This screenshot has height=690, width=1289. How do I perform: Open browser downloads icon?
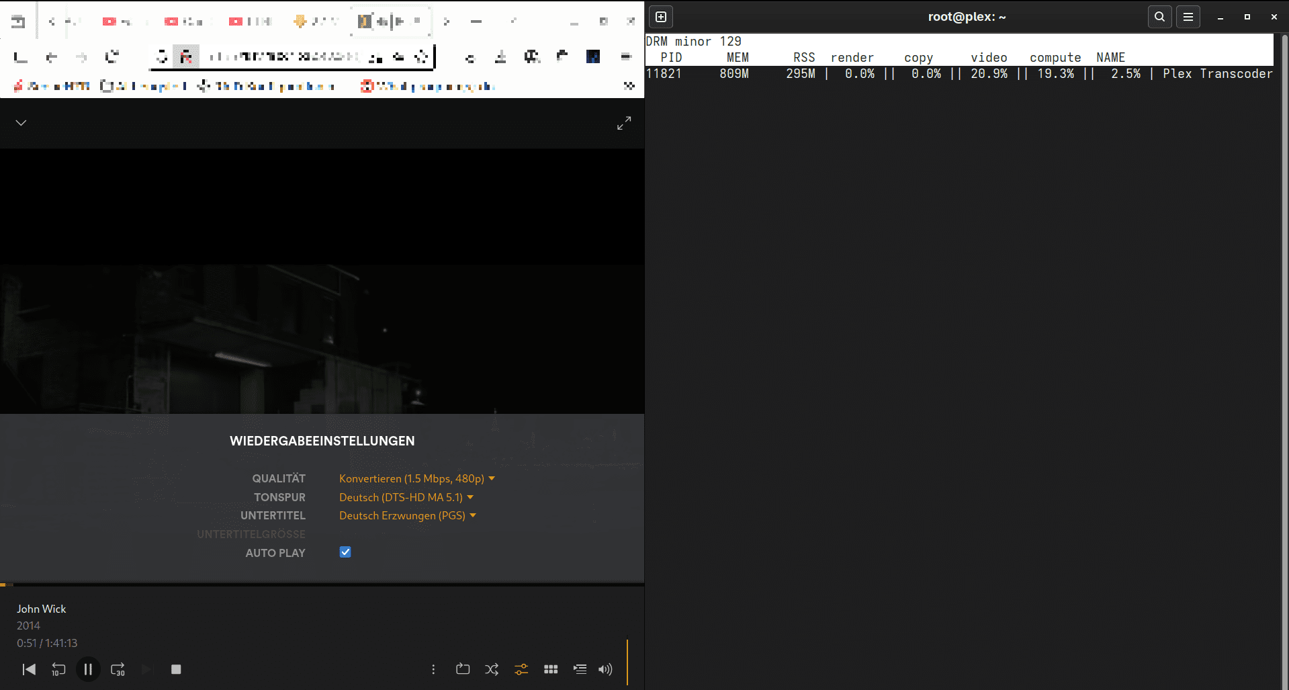pyautogui.click(x=500, y=57)
